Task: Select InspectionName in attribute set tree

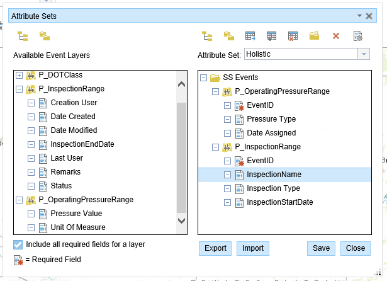Action: (x=274, y=175)
